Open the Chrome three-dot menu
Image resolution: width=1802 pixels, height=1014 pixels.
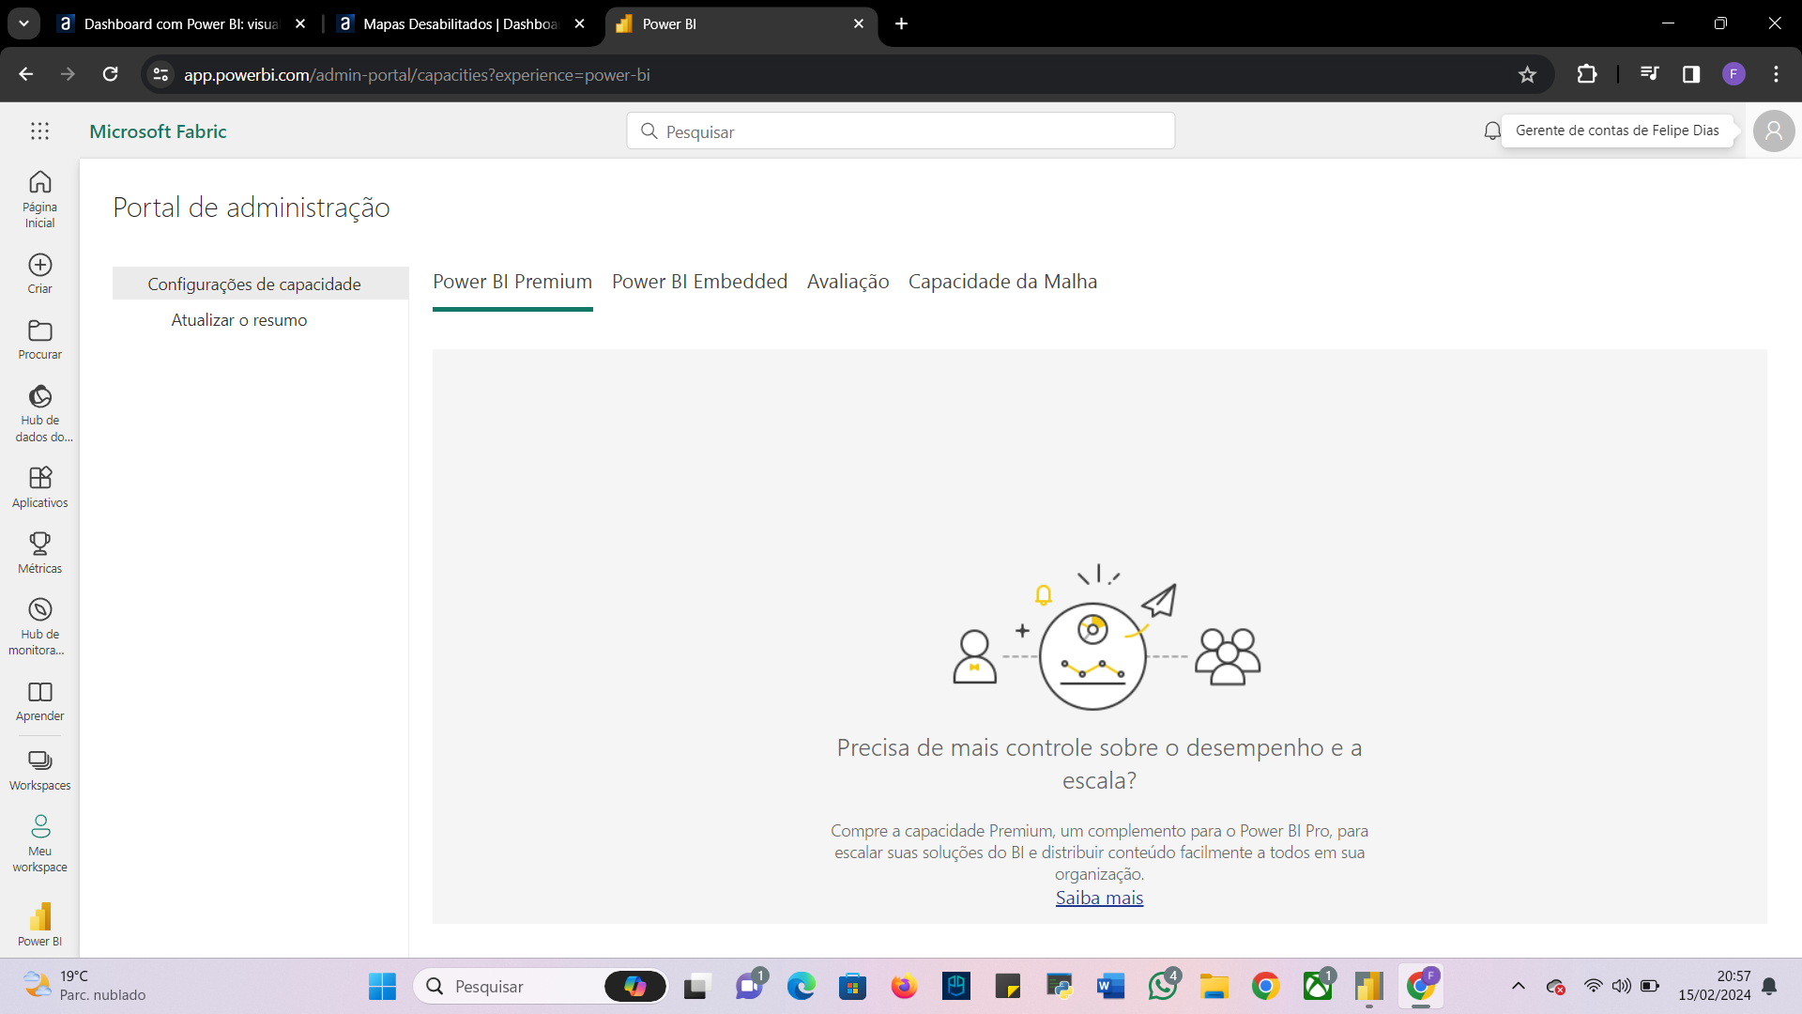pos(1776,74)
